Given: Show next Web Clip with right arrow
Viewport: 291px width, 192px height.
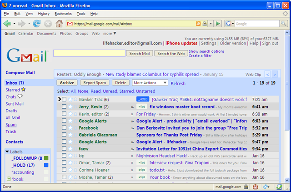Looking at the screenshot, I should pyautogui.click(x=275, y=75).
